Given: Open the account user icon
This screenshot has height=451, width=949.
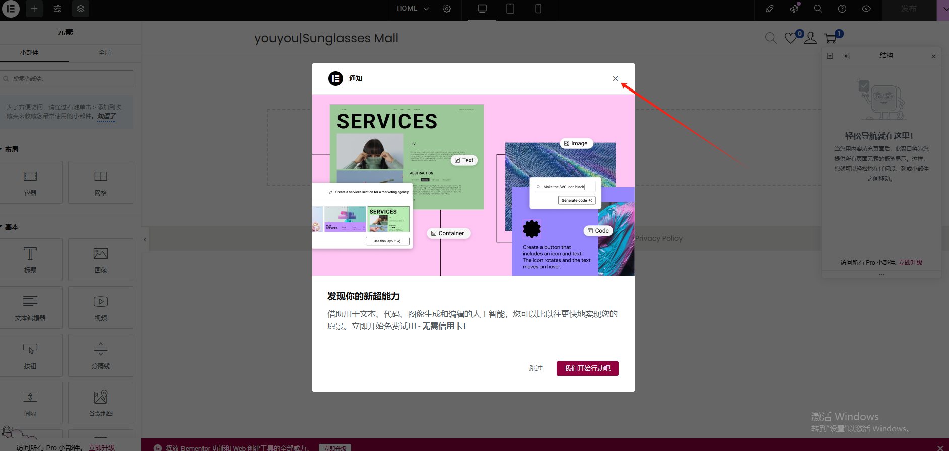Looking at the screenshot, I should [x=810, y=38].
